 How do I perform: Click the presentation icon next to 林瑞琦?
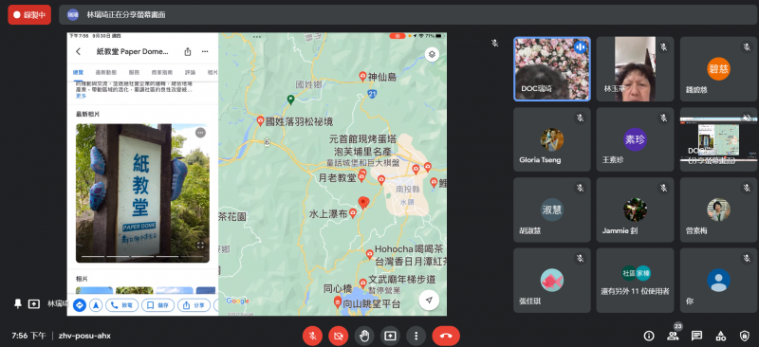point(34,304)
